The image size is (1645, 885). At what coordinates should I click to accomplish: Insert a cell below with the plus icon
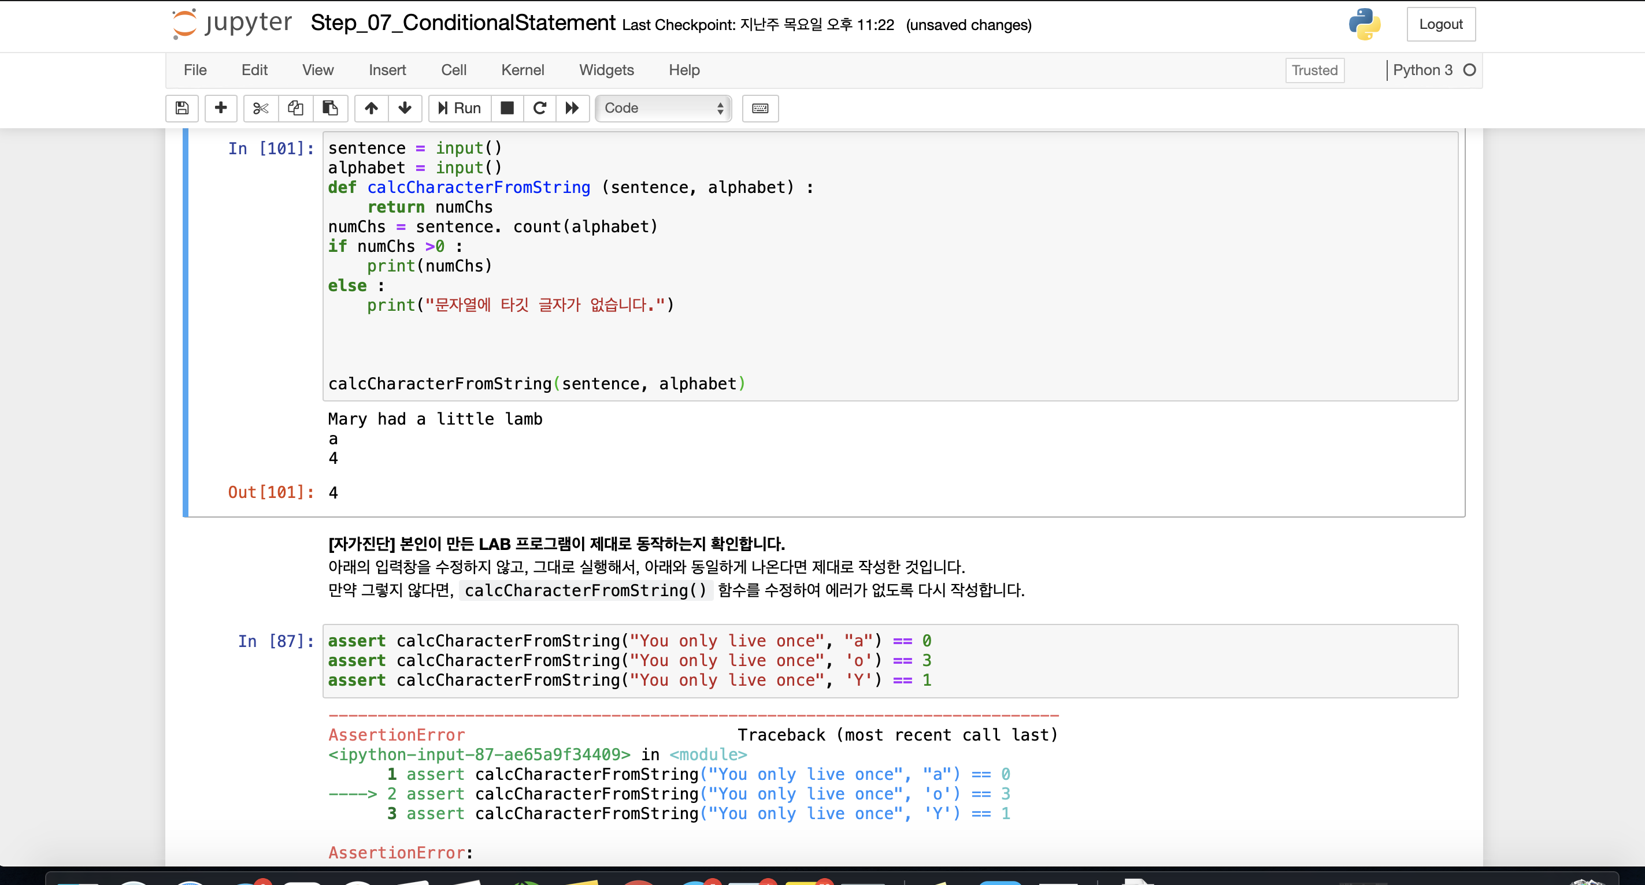220,108
